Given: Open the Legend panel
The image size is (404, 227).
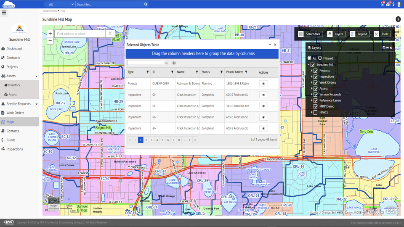Looking at the screenshot, I should (359, 34).
